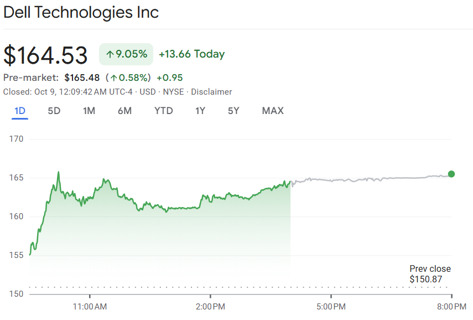Click the green endpoint dot on chart
This screenshot has height=320, width=473.
[451, 174]
